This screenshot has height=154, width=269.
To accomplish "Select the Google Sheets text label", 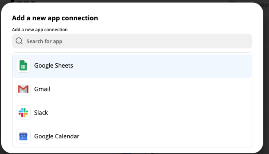I will point(54,66).
